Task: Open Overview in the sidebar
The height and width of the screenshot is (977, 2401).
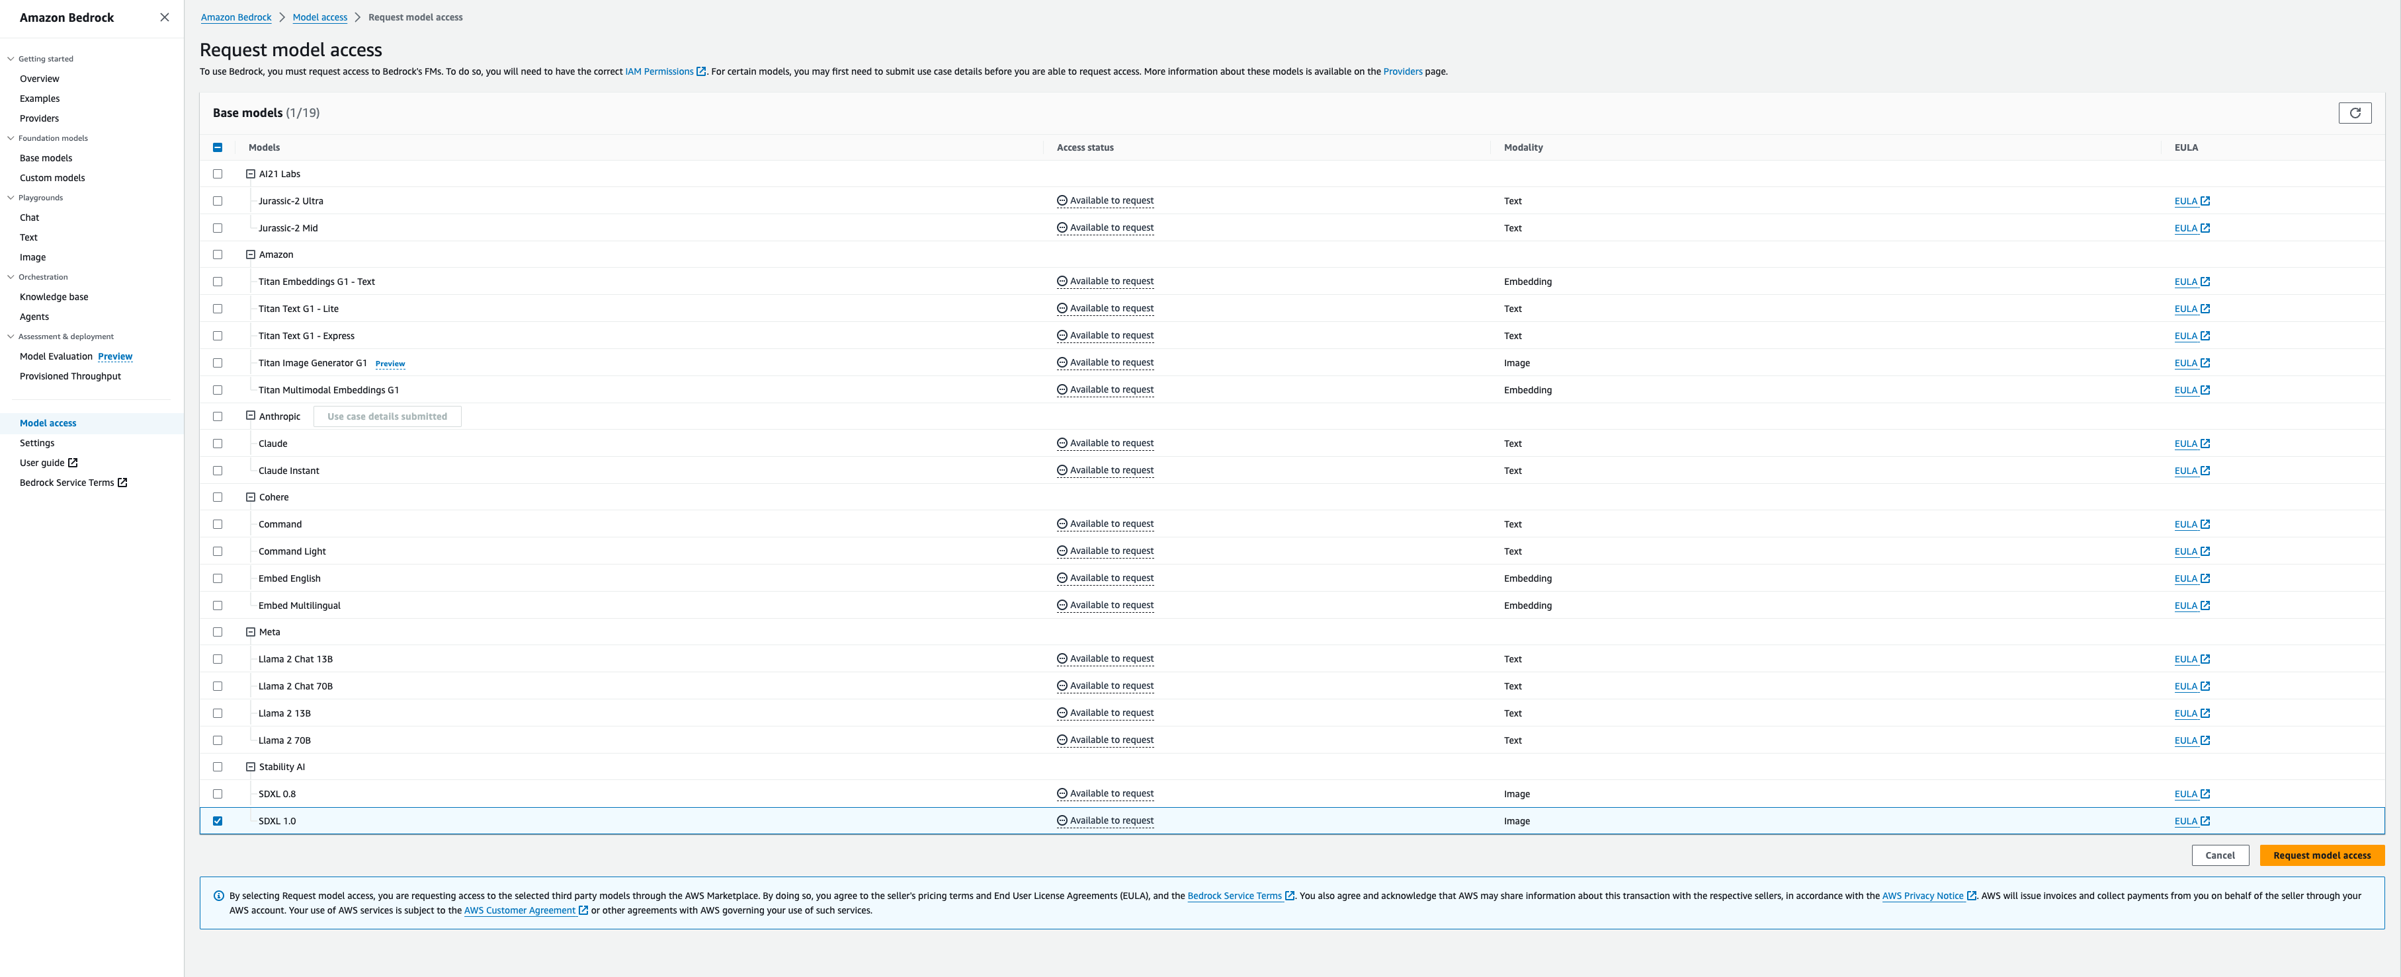Action: 39,79
